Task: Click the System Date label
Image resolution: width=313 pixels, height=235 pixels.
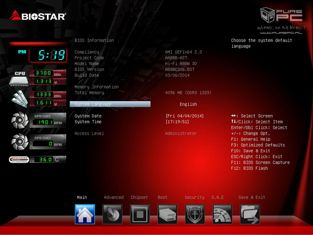Action: point(88,116)
